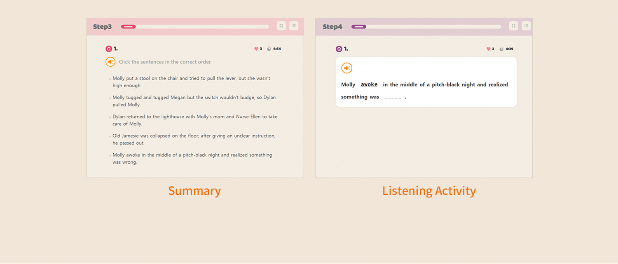This screenshot has height=264, width=618.
Task: Select sentence 'Molly awoke in the middle' in Step3
Action: 192,159
